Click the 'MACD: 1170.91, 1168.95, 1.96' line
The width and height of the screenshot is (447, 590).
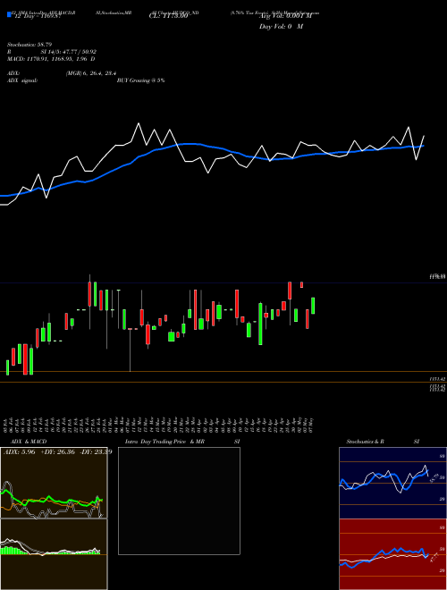(x=47, y=59)
